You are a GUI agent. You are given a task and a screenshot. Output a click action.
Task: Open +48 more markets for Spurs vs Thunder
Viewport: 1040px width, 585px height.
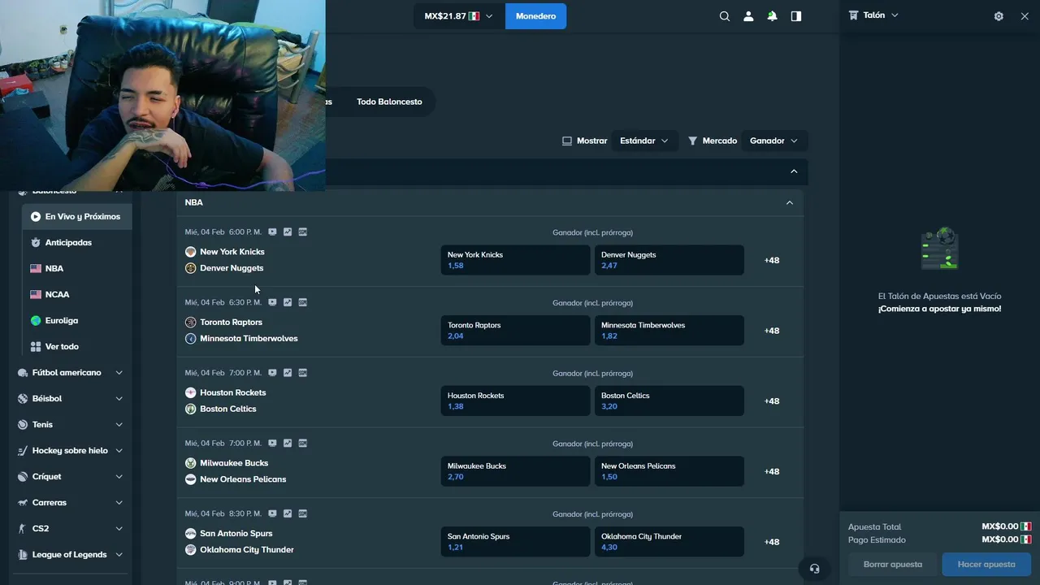pyautogui.click(x=772, y=542)
